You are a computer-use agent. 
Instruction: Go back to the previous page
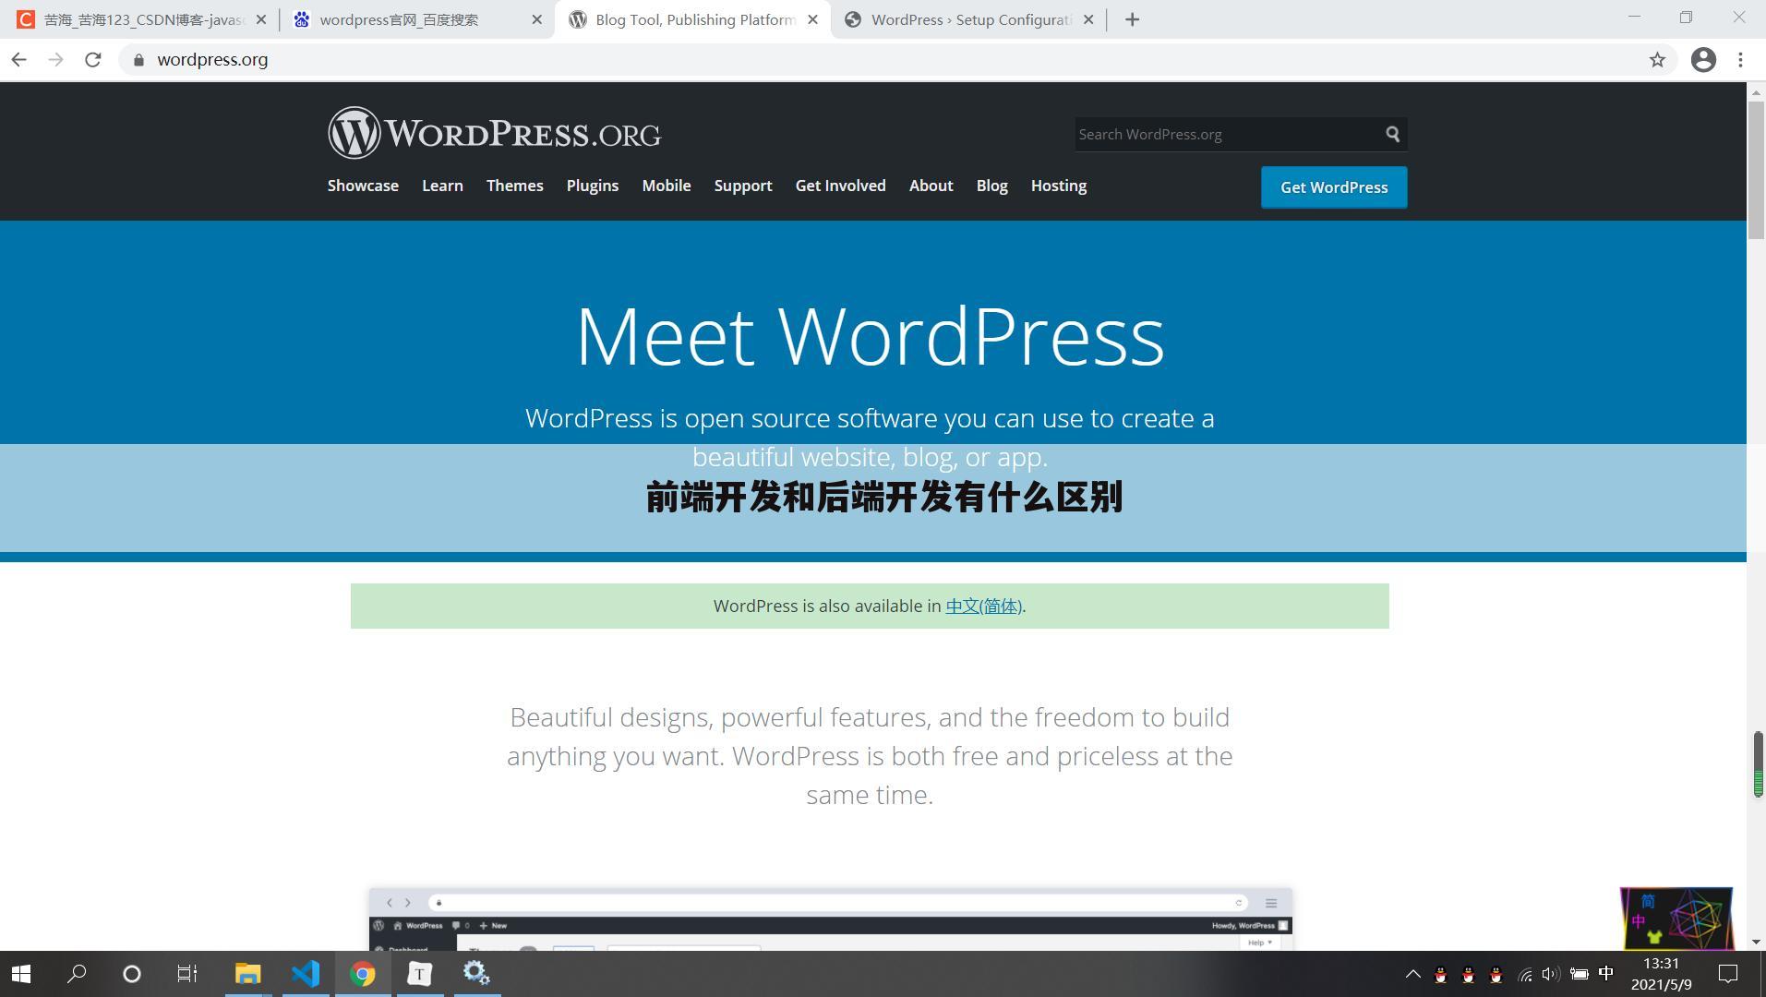click(x=19, y=60)
